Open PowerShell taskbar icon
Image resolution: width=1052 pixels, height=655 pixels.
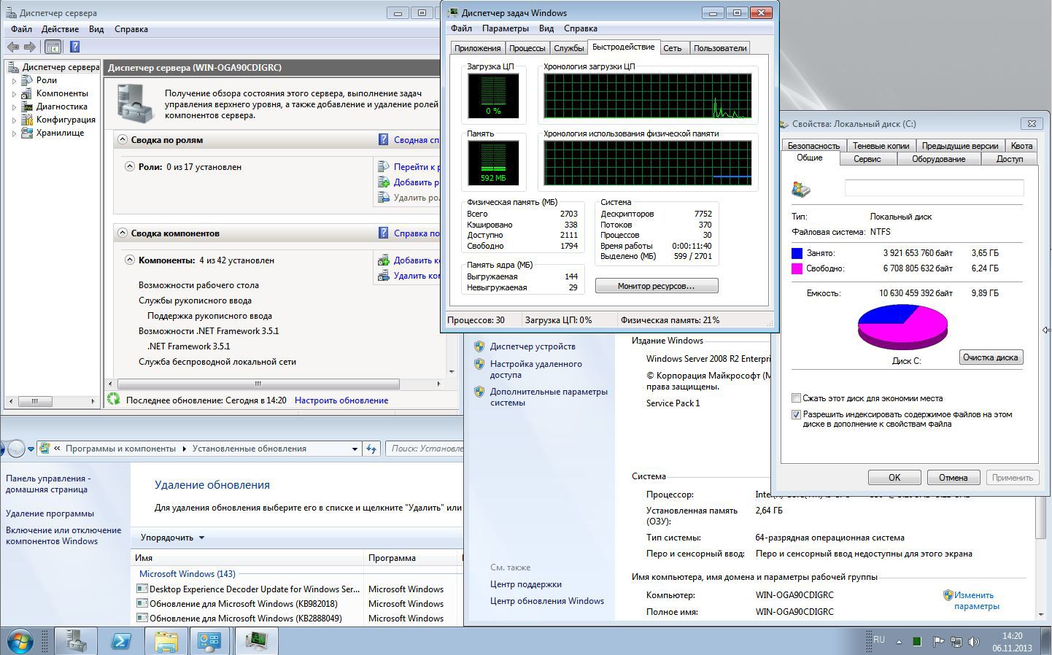point(120,641)
